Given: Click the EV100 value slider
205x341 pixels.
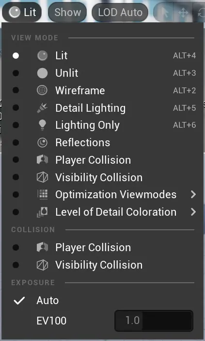Looking at the screenshot, I should [154, 321].
